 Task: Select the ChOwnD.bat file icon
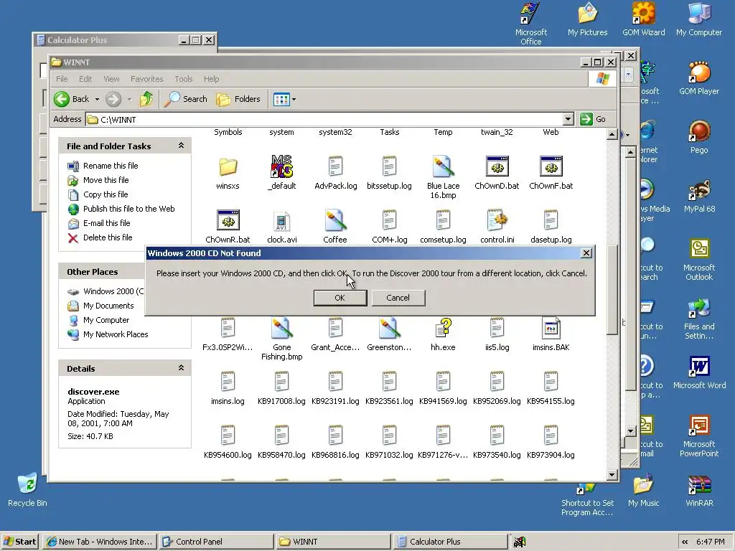pos(497,166)
